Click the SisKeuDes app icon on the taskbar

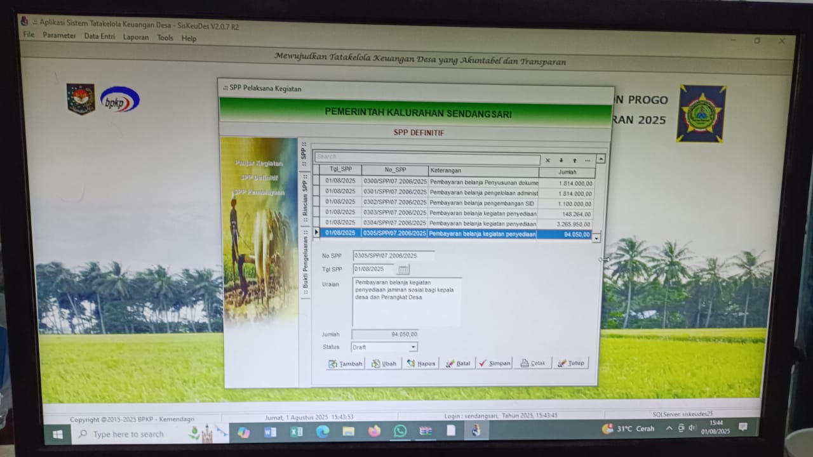(476, 430)
